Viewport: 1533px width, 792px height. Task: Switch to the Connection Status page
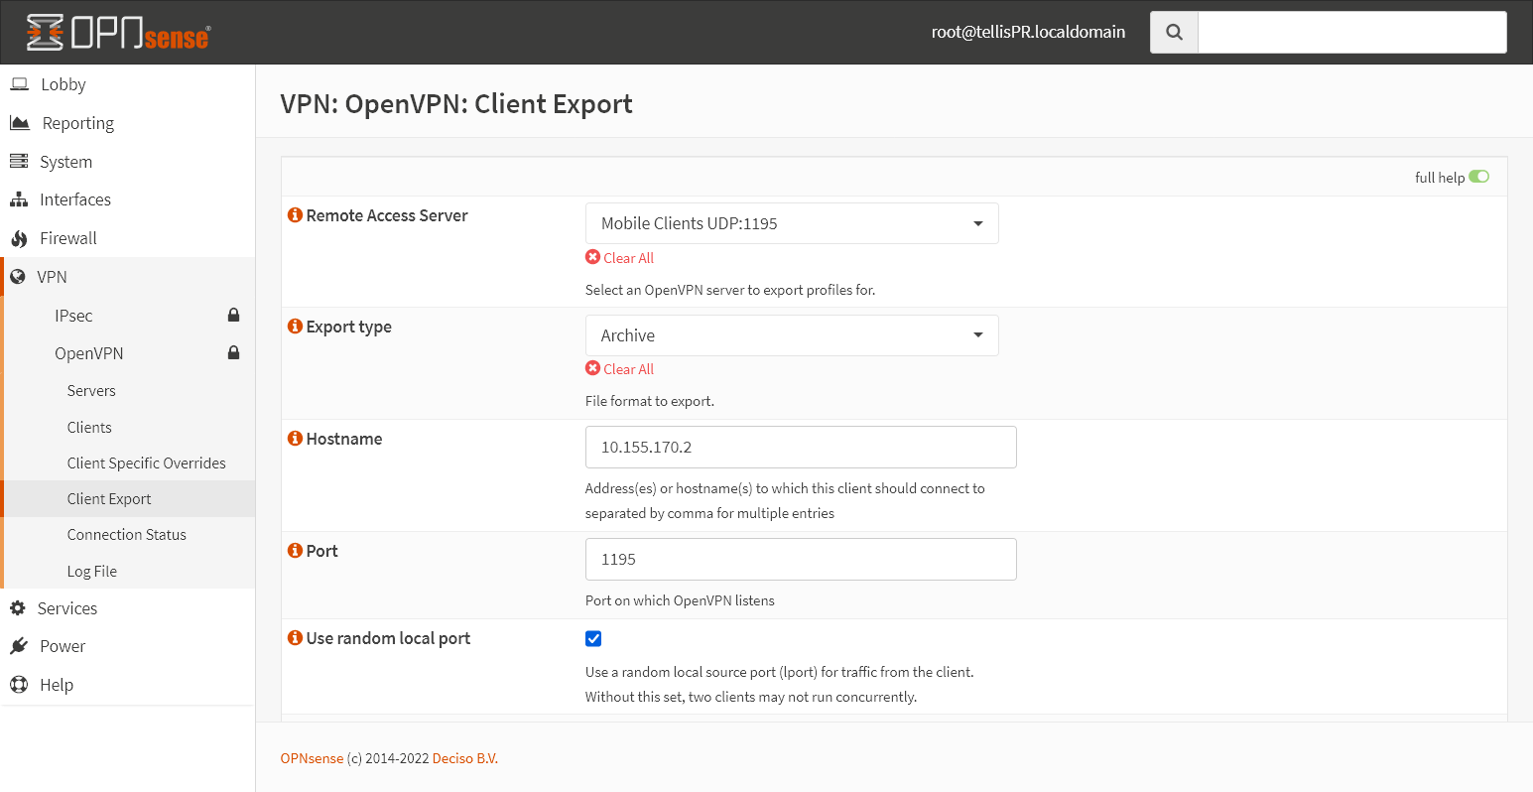coord(126,534)
